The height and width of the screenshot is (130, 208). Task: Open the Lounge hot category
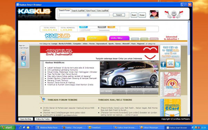(54, 43)
